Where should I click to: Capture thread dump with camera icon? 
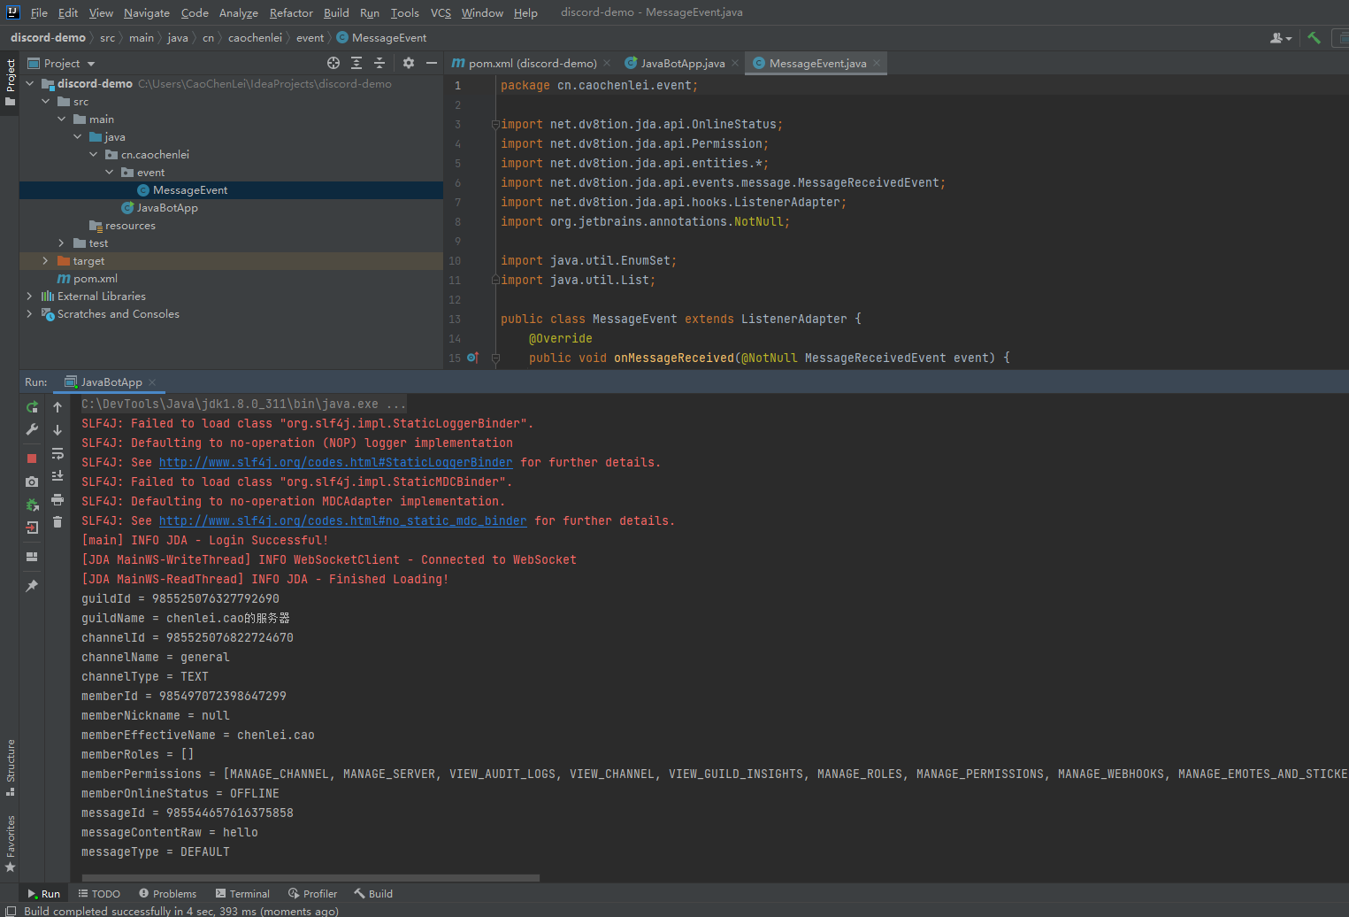32,482
